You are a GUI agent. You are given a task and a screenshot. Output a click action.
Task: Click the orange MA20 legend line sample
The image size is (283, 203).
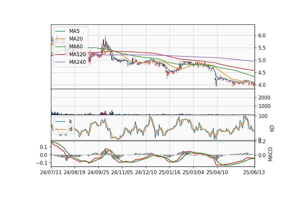click(x=60, y=39)
